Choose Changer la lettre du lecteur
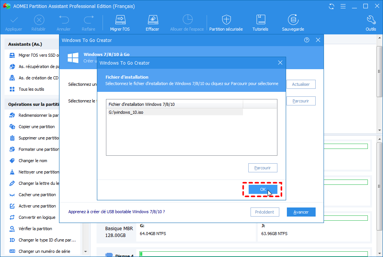Viewport: 383px width, 257px height. tap(34, 183)
